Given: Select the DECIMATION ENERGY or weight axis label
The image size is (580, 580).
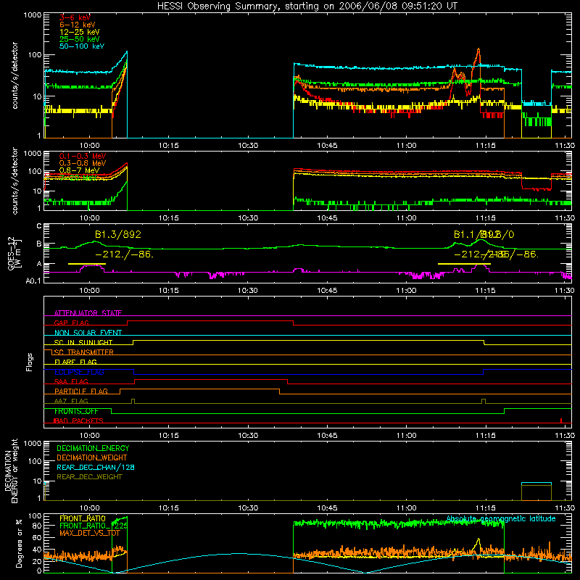Looking at the screenshot, I should [x=12, y=471].
